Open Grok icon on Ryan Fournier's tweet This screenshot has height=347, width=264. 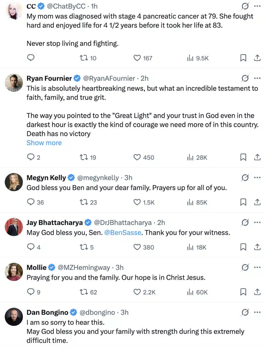click(x=245, y=78)
